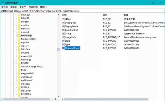Expand the MSDTC Bridge 4.0.0.0 key
The width and height of the screenshot is (165, 101).
(16, 67)
